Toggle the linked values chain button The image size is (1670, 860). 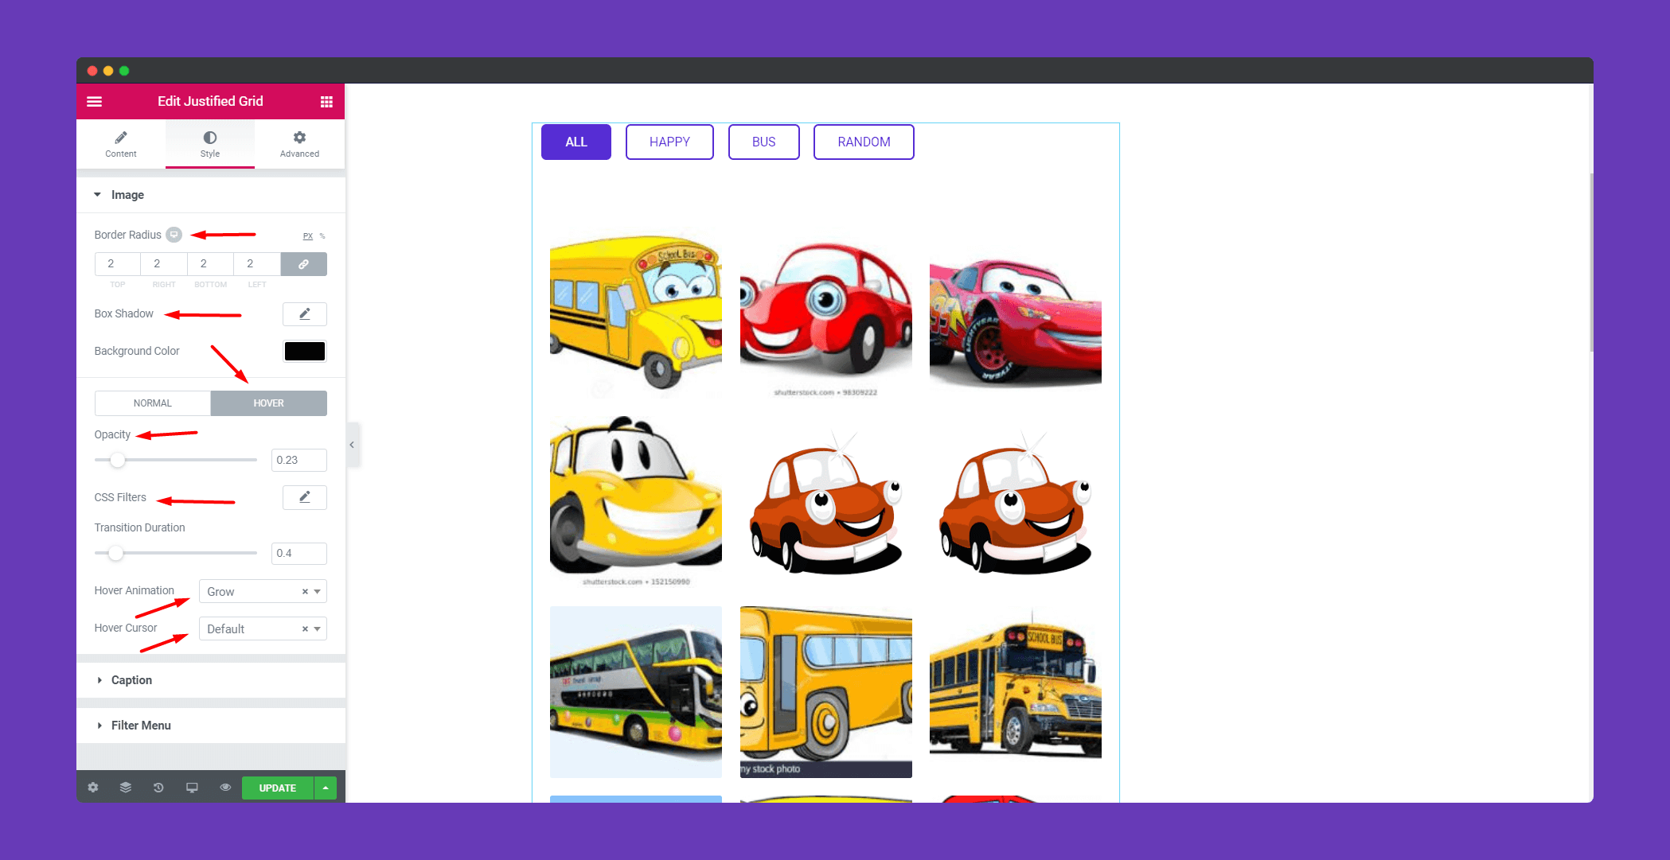[x=304, y=264]
